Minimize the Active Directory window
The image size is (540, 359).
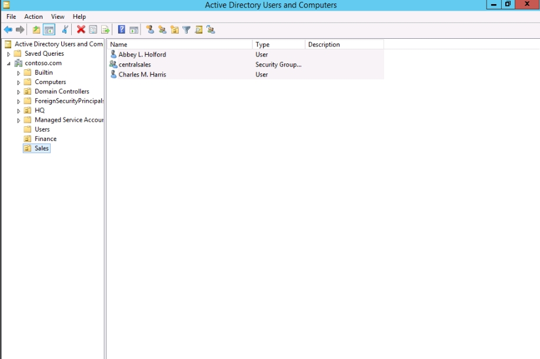point(494,5)
